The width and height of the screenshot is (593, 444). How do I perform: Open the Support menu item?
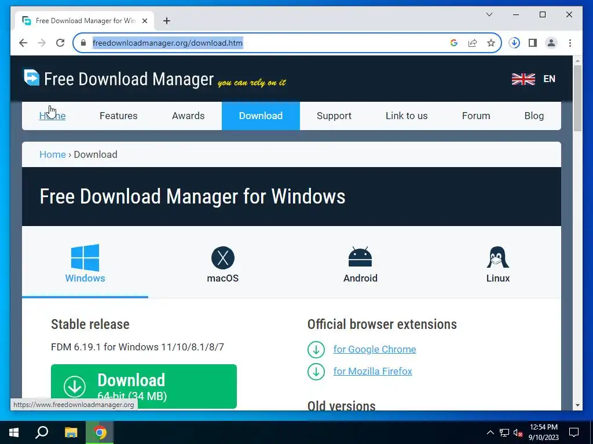click(x=334, y=116)
